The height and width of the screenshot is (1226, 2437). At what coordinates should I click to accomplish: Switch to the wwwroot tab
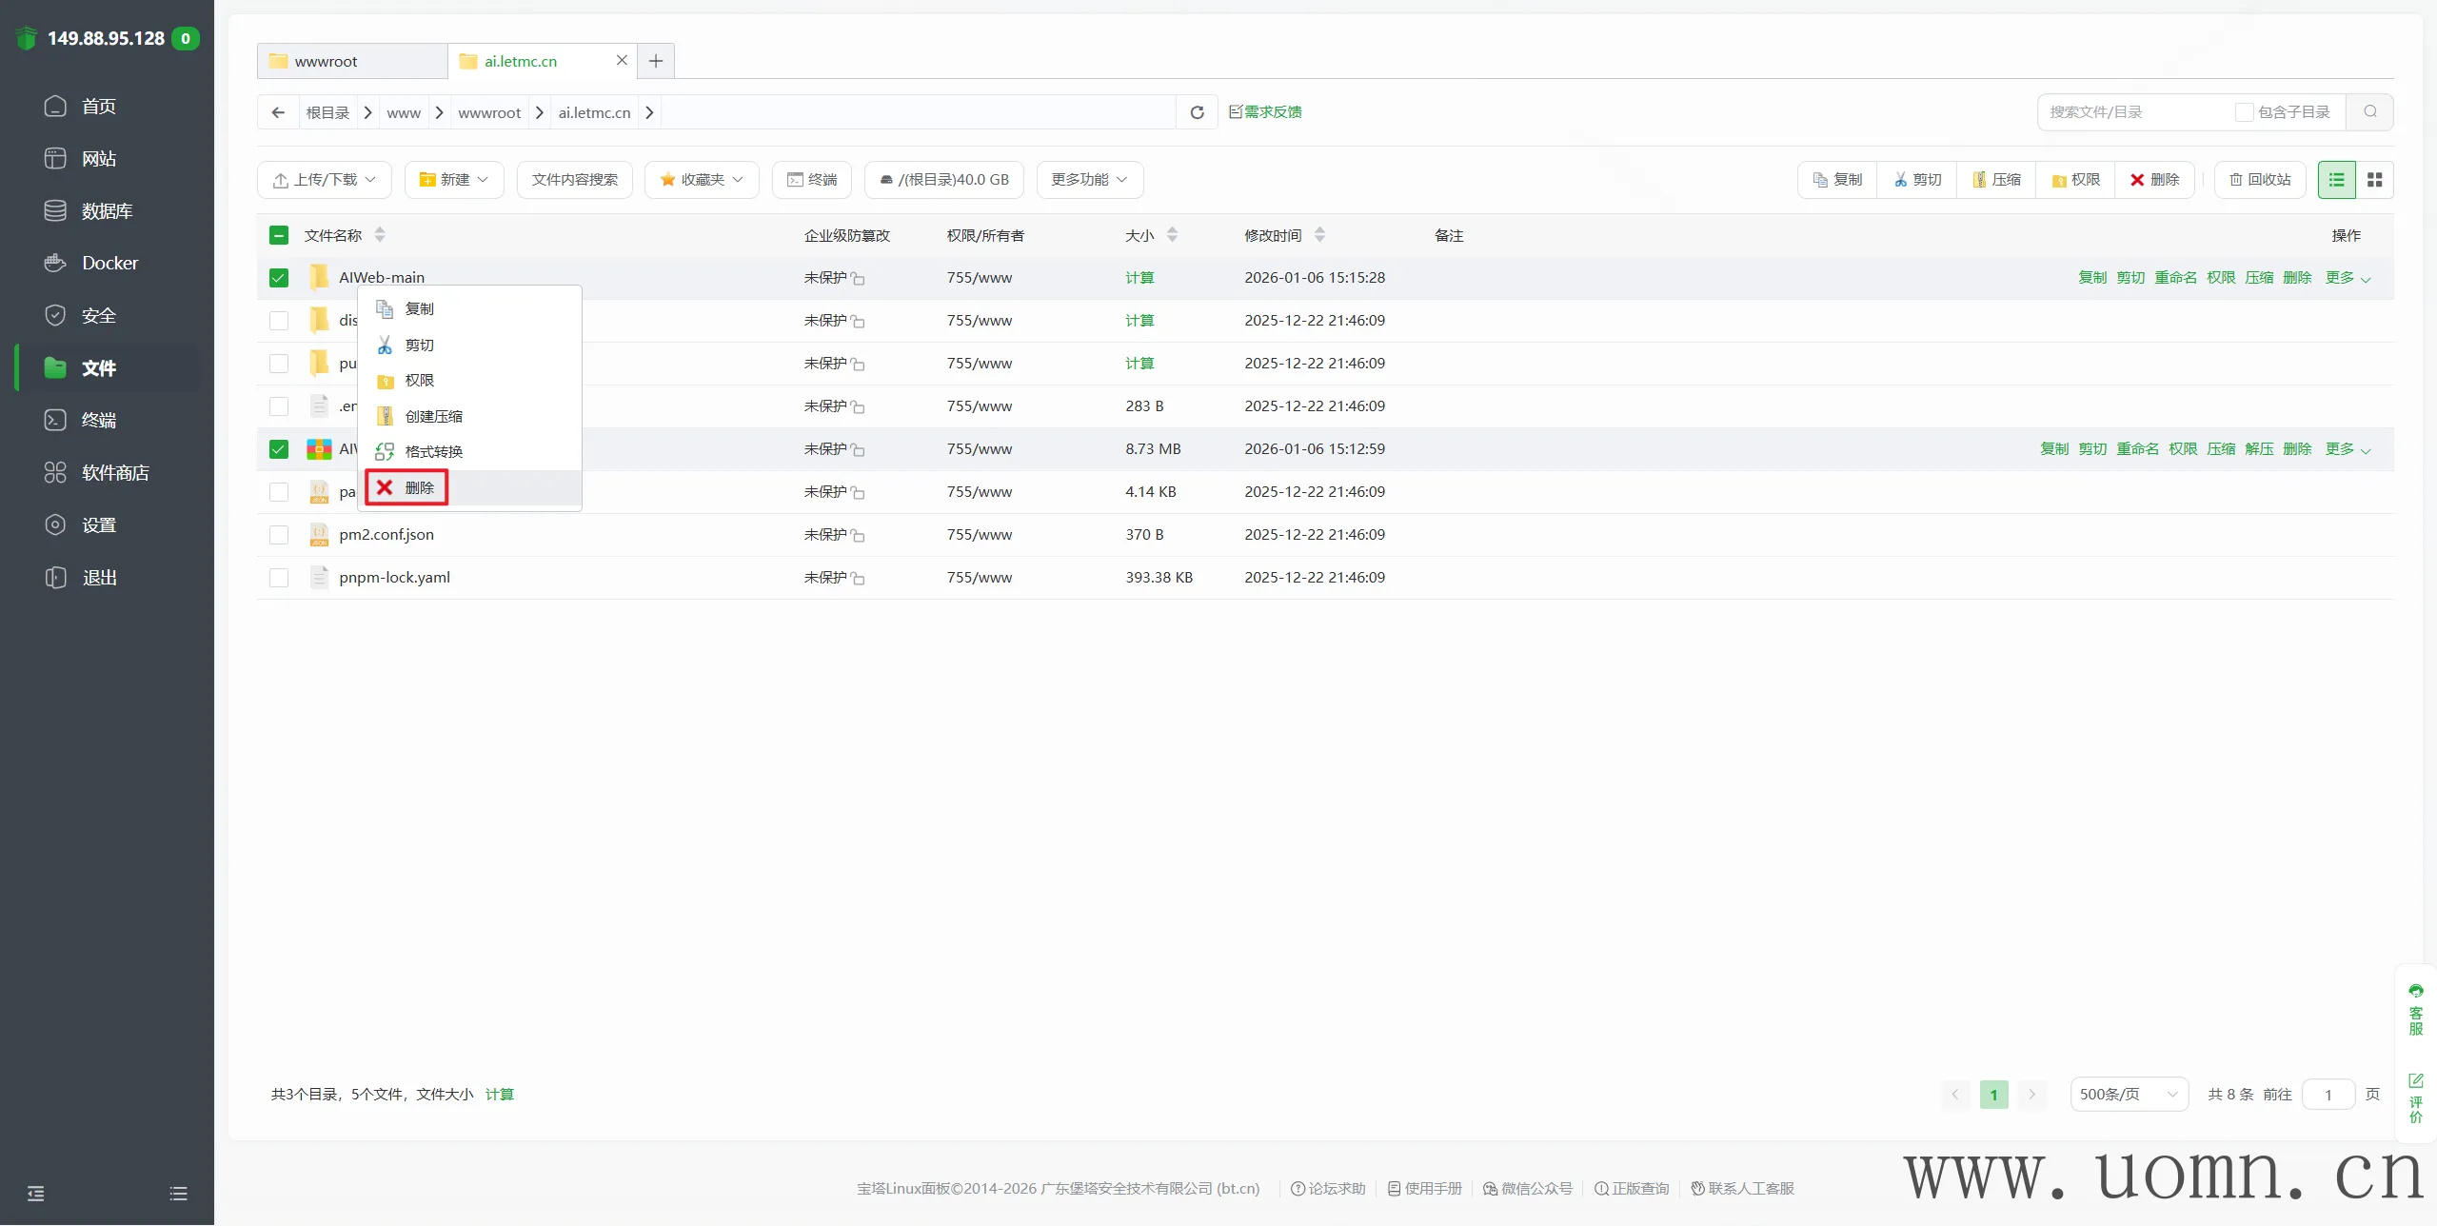coord(326,61)
